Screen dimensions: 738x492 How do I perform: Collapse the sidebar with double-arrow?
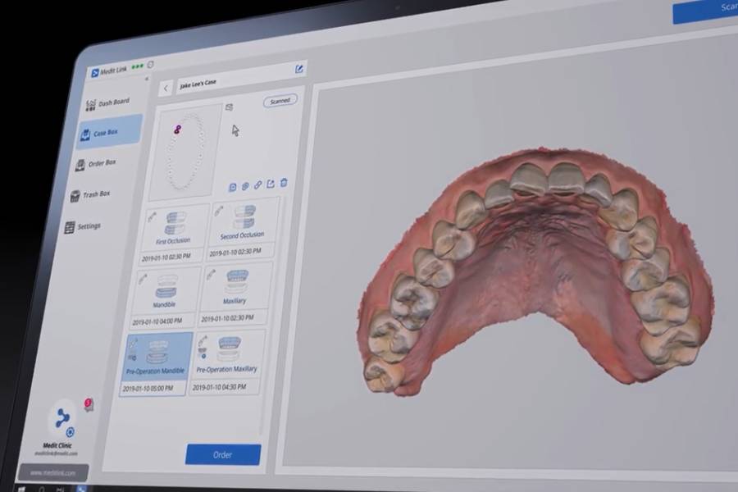147,79
